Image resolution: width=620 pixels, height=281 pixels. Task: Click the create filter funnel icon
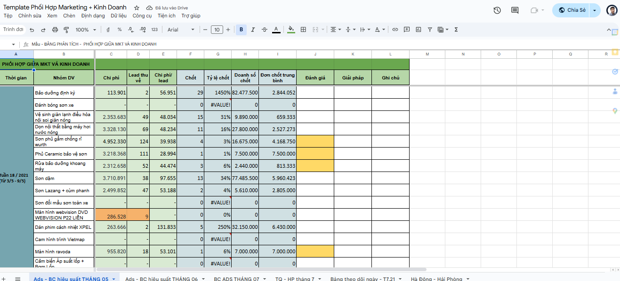(x=430, y=30)
